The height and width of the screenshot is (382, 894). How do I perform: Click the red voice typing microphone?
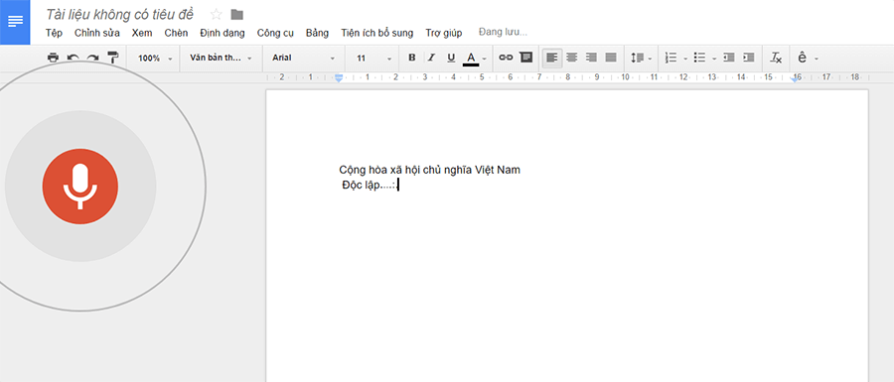click(80, 187)
